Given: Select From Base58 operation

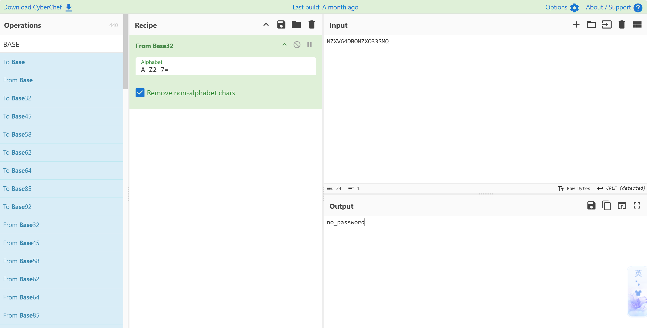Looking at the screenshot, I should (21, 261).
